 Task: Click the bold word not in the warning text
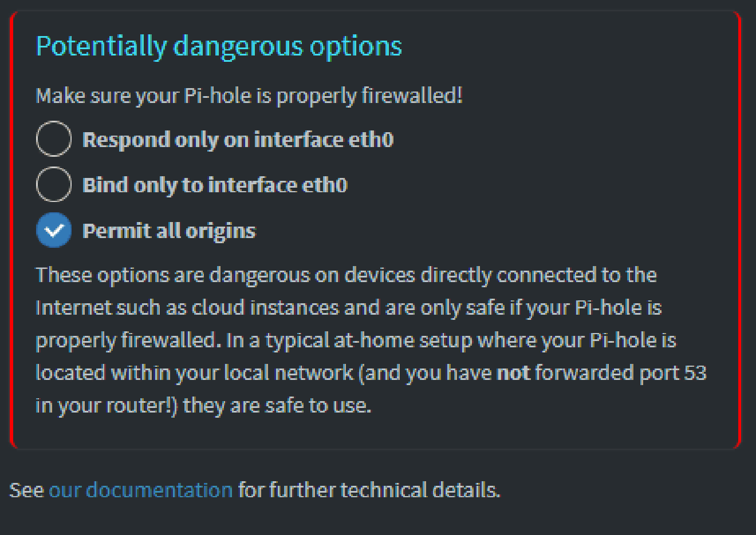pos(514,372)
